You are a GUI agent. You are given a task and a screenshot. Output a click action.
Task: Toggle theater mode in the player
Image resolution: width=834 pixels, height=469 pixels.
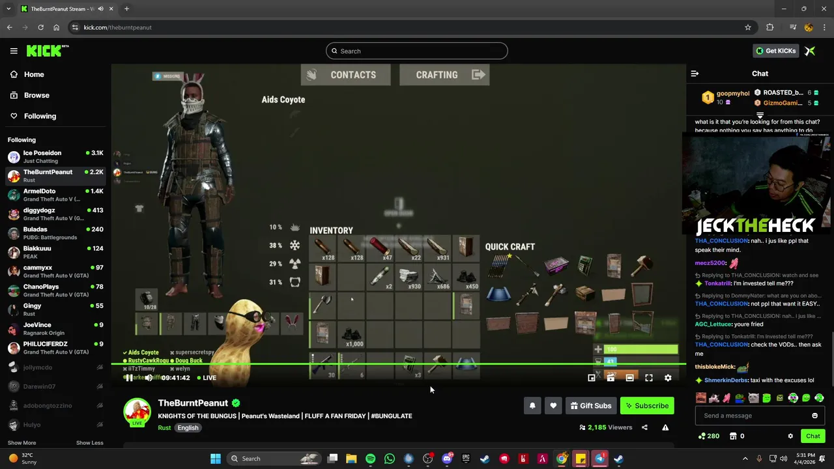pos(629,378)
